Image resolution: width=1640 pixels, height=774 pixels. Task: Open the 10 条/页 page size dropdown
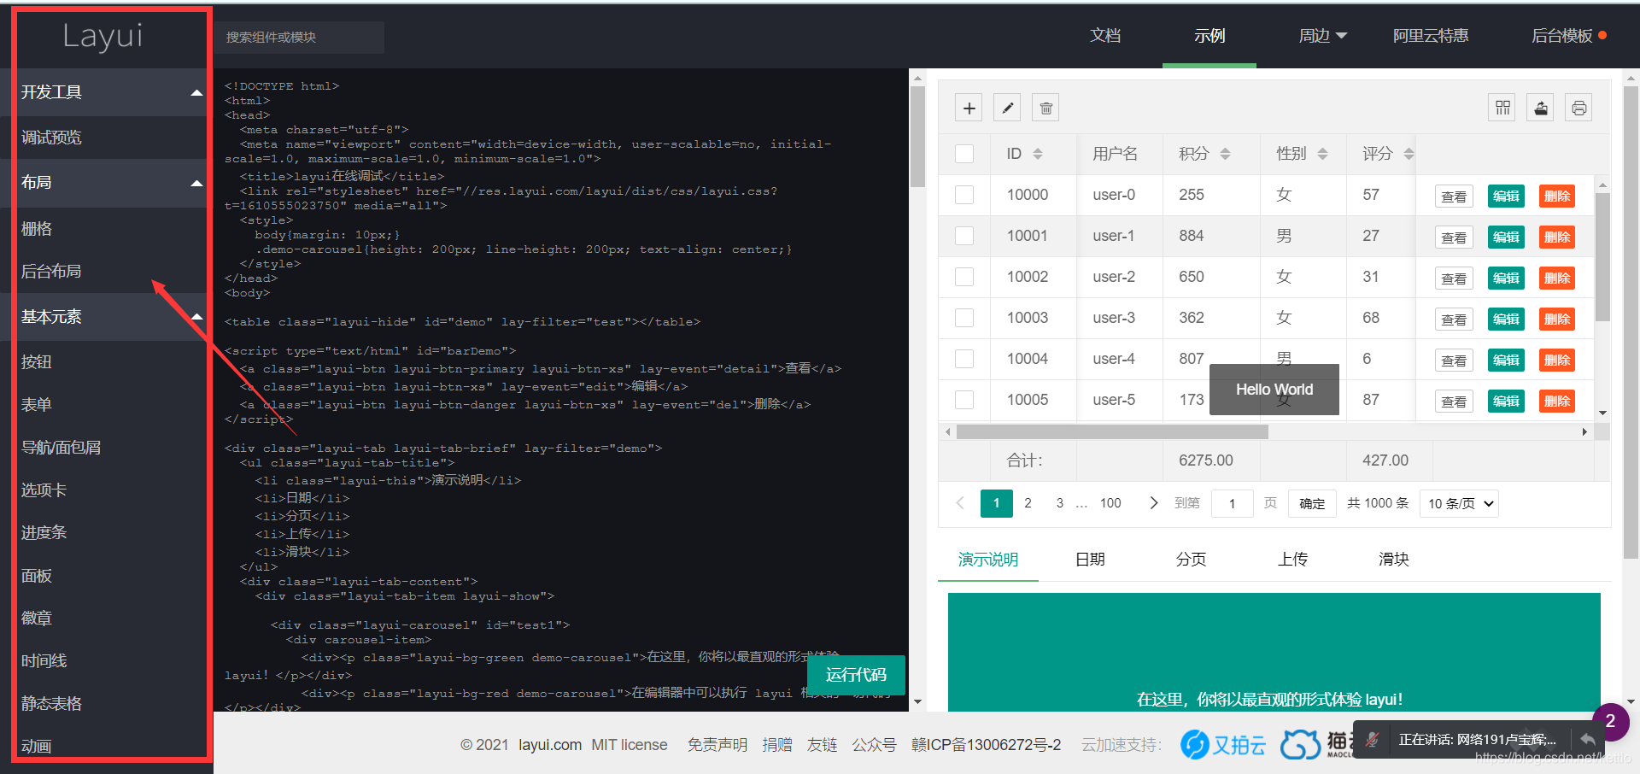pos(1459,504)
